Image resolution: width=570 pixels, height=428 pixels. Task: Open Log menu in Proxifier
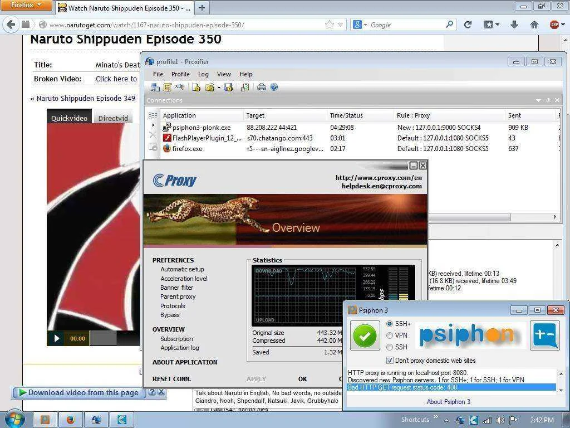click(x=203, y=74)
